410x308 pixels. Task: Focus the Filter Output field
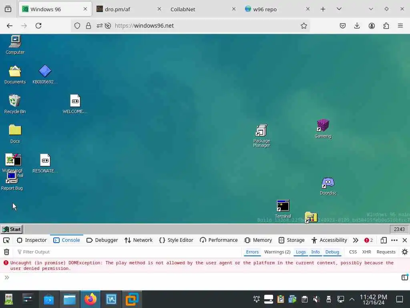(128, 252)
